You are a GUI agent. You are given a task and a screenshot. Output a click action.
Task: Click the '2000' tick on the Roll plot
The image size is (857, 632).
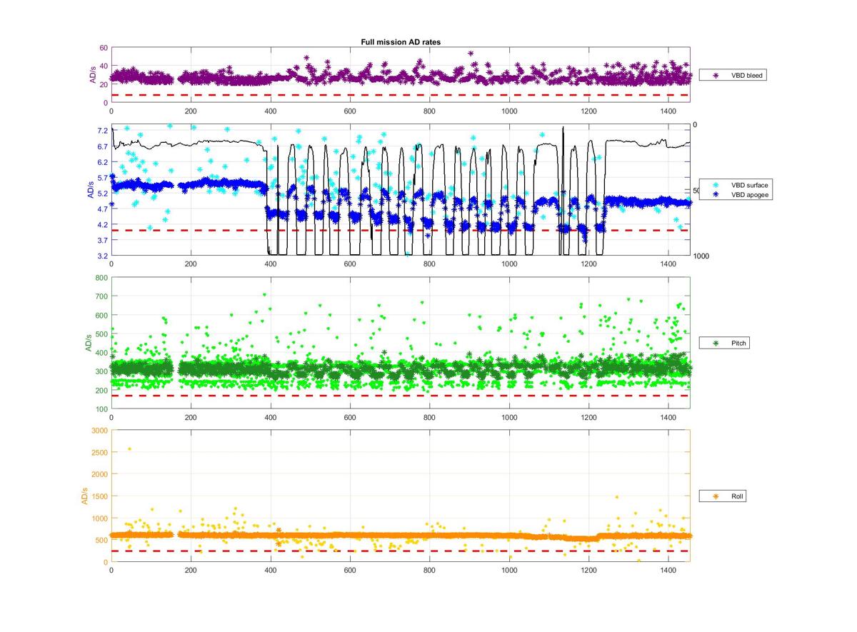coord(99,474)
